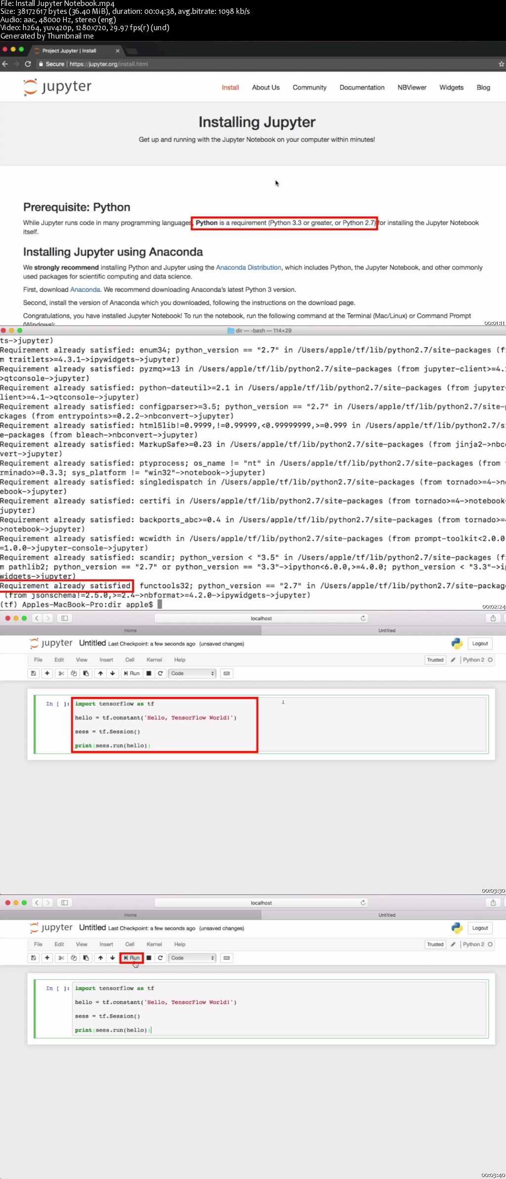Open command palette keyboard icon in 00:03:40 frame
Screen dimensions: 506x1179
[x=227, y=958]
